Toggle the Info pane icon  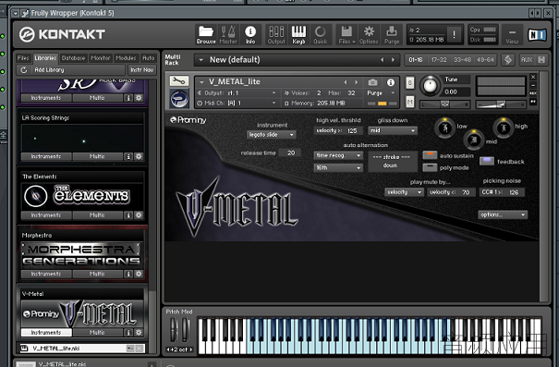coord(250,34)
